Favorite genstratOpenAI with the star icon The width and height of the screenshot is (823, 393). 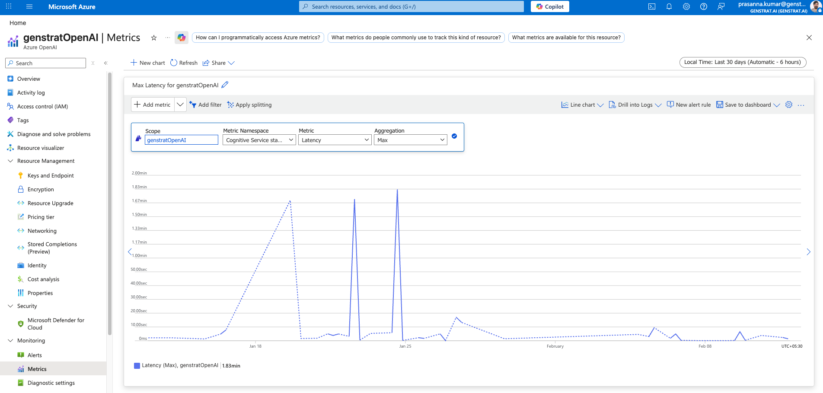click(153, 38)
